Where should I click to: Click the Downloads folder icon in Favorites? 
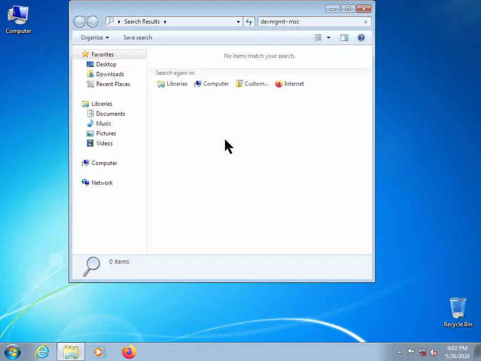click(90, 74)
